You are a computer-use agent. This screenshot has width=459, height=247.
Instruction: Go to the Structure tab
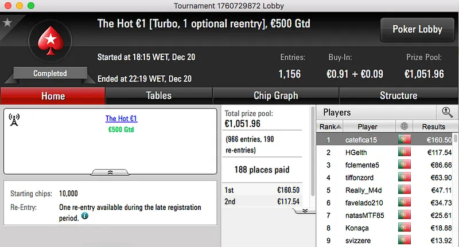(x=398, y=96)
